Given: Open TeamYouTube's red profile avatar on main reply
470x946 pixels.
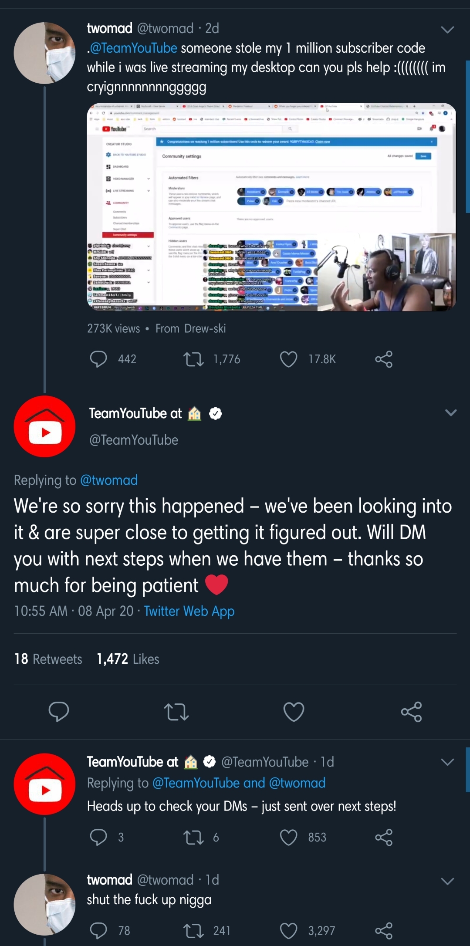Looking at the screenshot, I should click(44, 426).
